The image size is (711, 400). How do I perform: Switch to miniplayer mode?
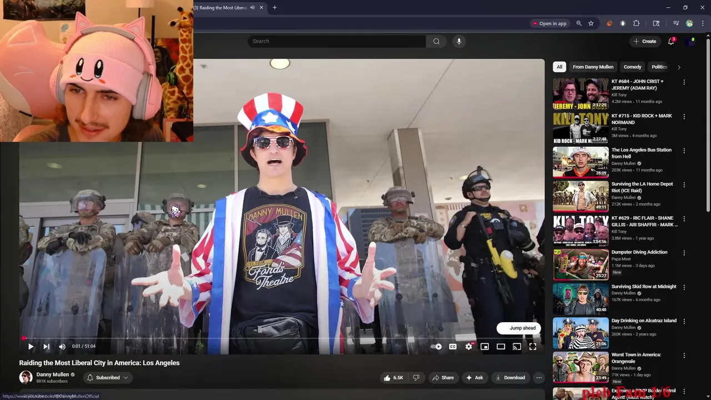point(484,347)
